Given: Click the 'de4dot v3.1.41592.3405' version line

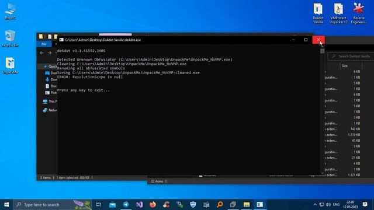Looking at the screenshot, I should coord(81,51).
